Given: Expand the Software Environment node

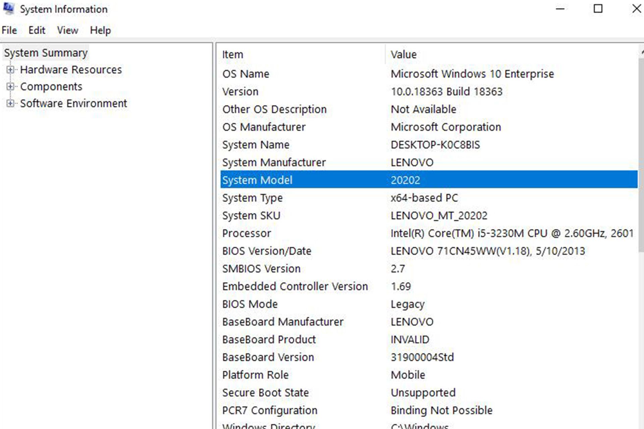Looking at the screenshot, I should (10, 103).
